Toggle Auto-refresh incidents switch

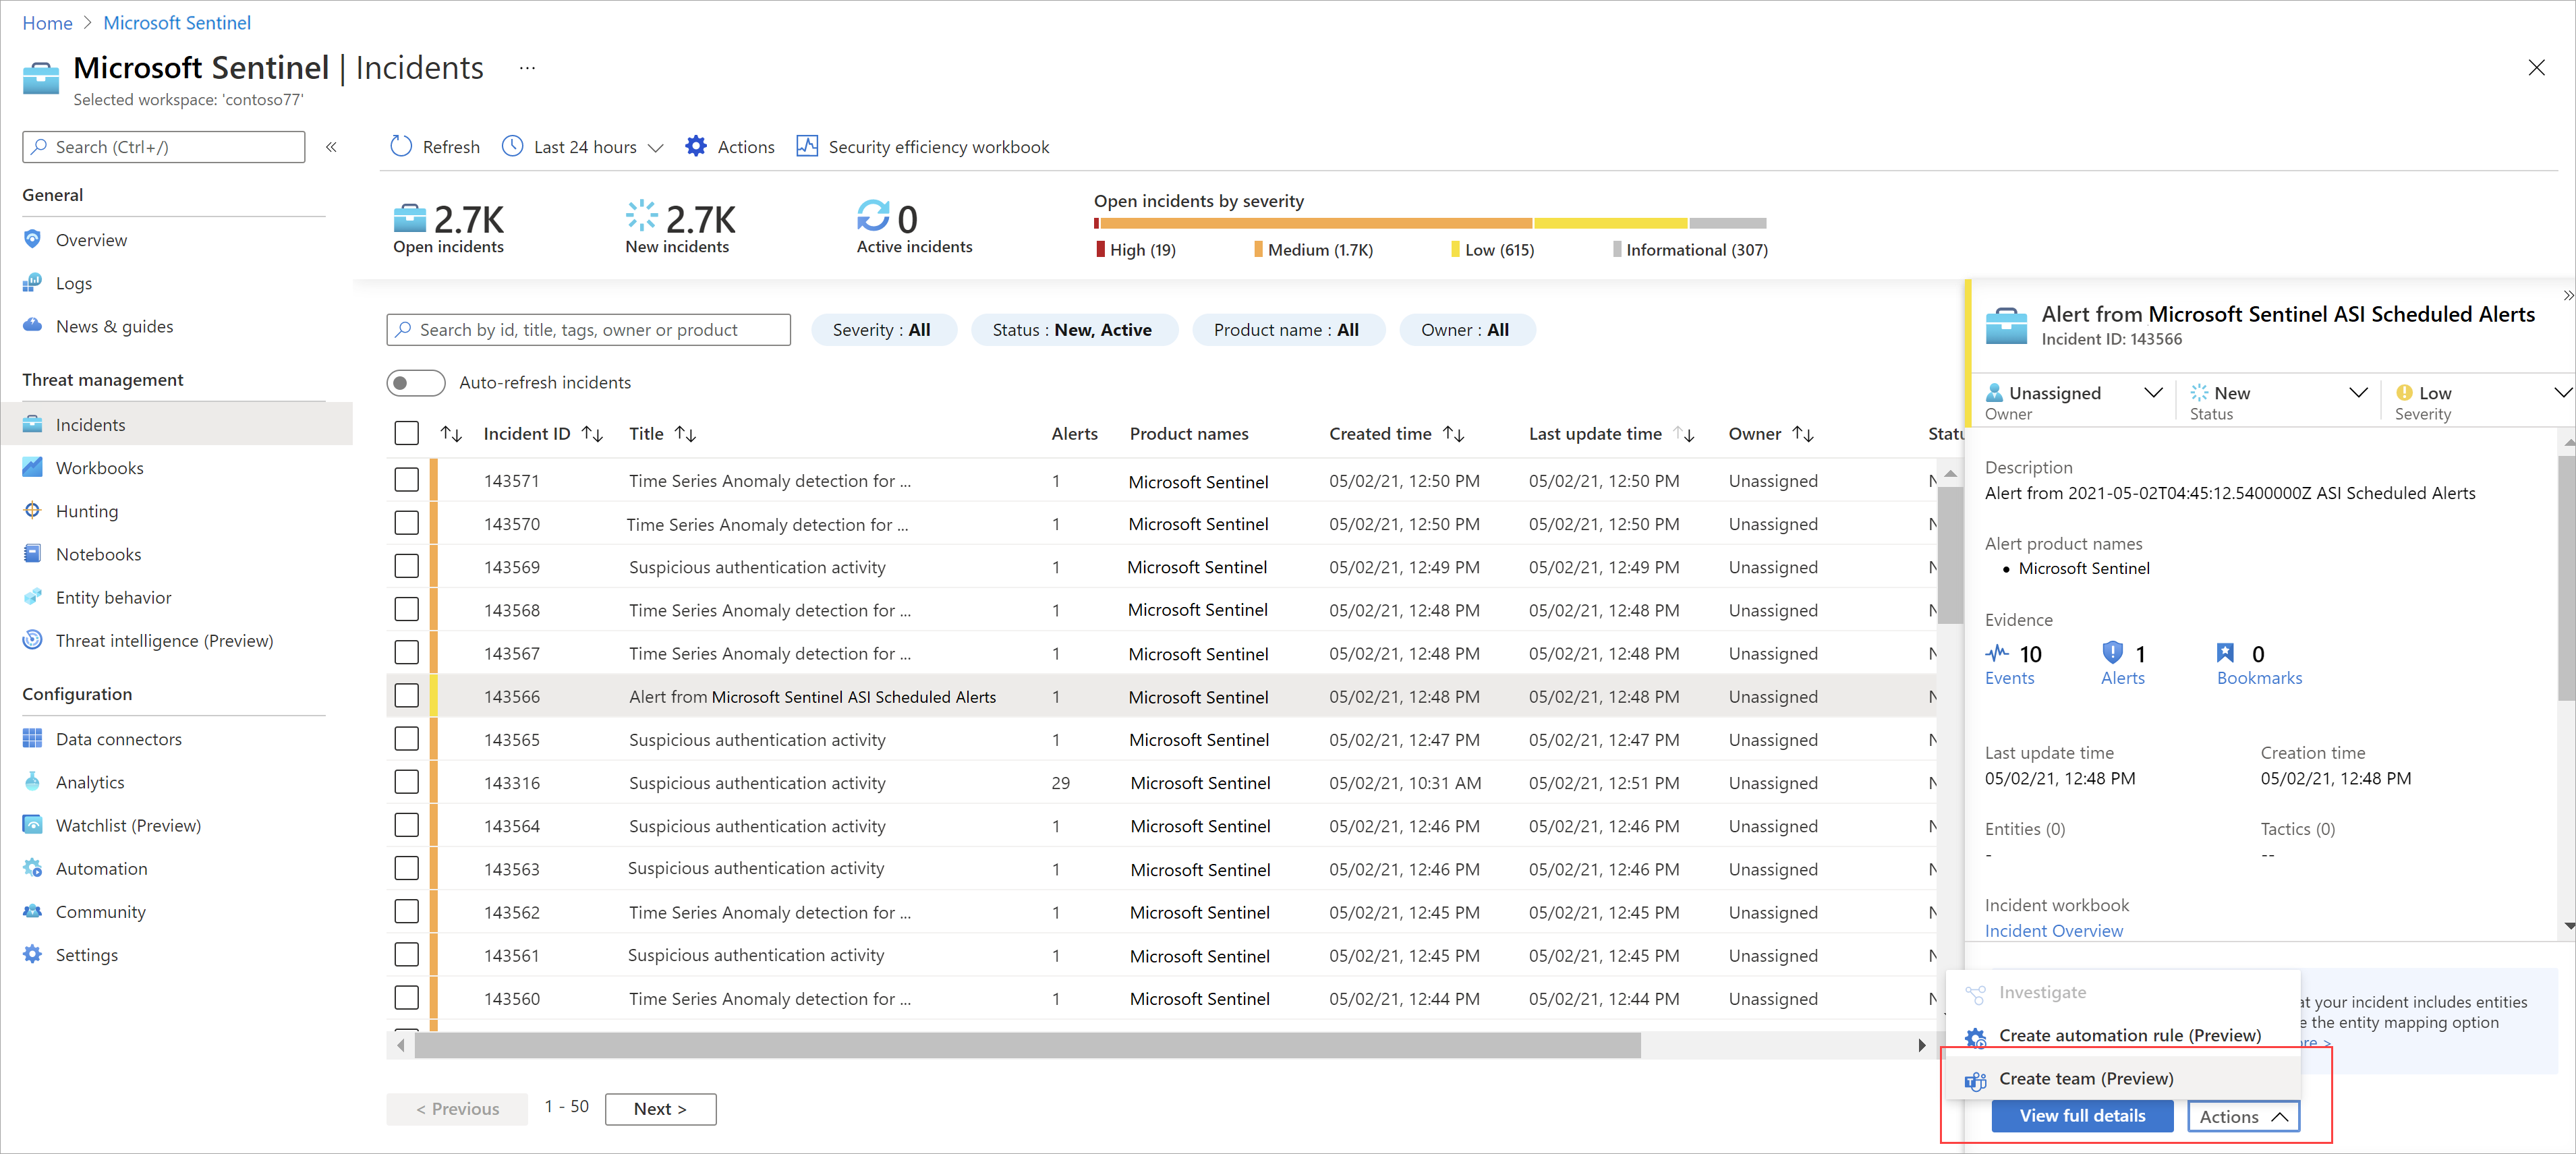point(415,382)
